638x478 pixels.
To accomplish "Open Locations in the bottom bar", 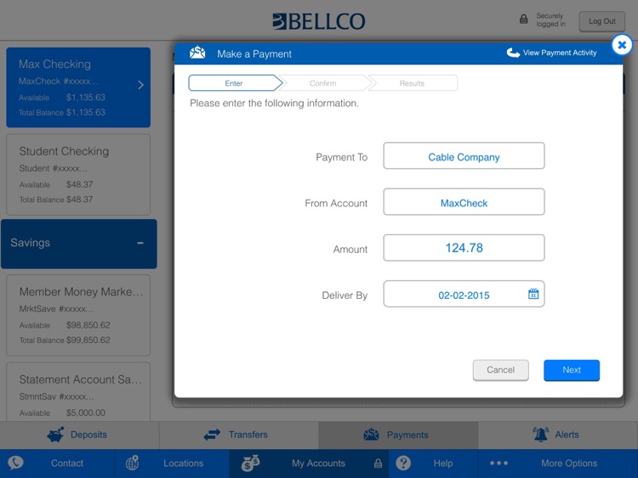I will (x=172, y=463).
